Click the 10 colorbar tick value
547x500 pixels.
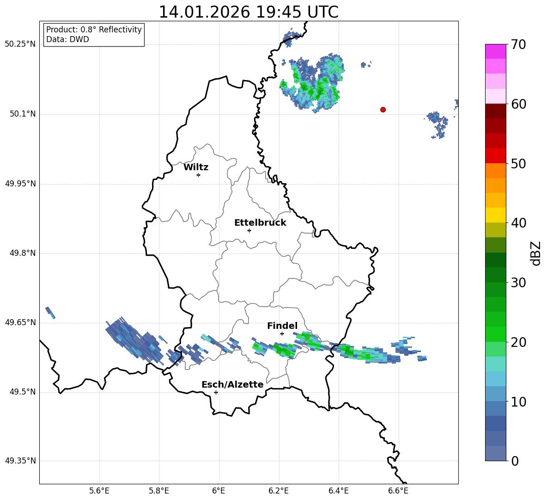pos(518,401)
